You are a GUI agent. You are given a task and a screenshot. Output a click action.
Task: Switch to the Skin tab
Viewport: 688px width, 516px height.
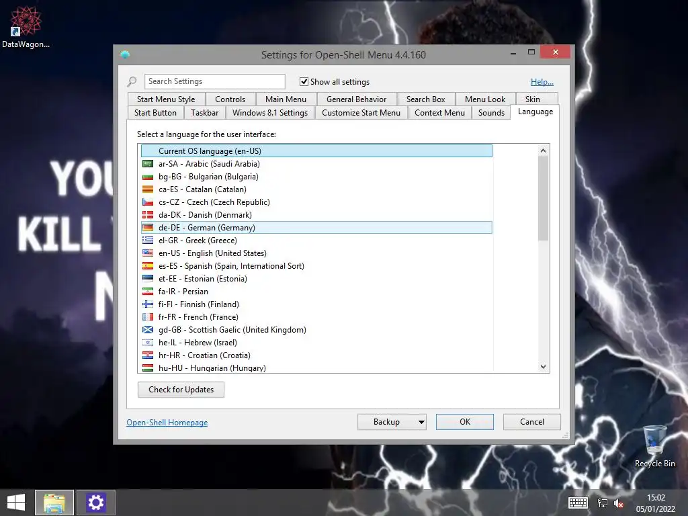tap(533, 99)
